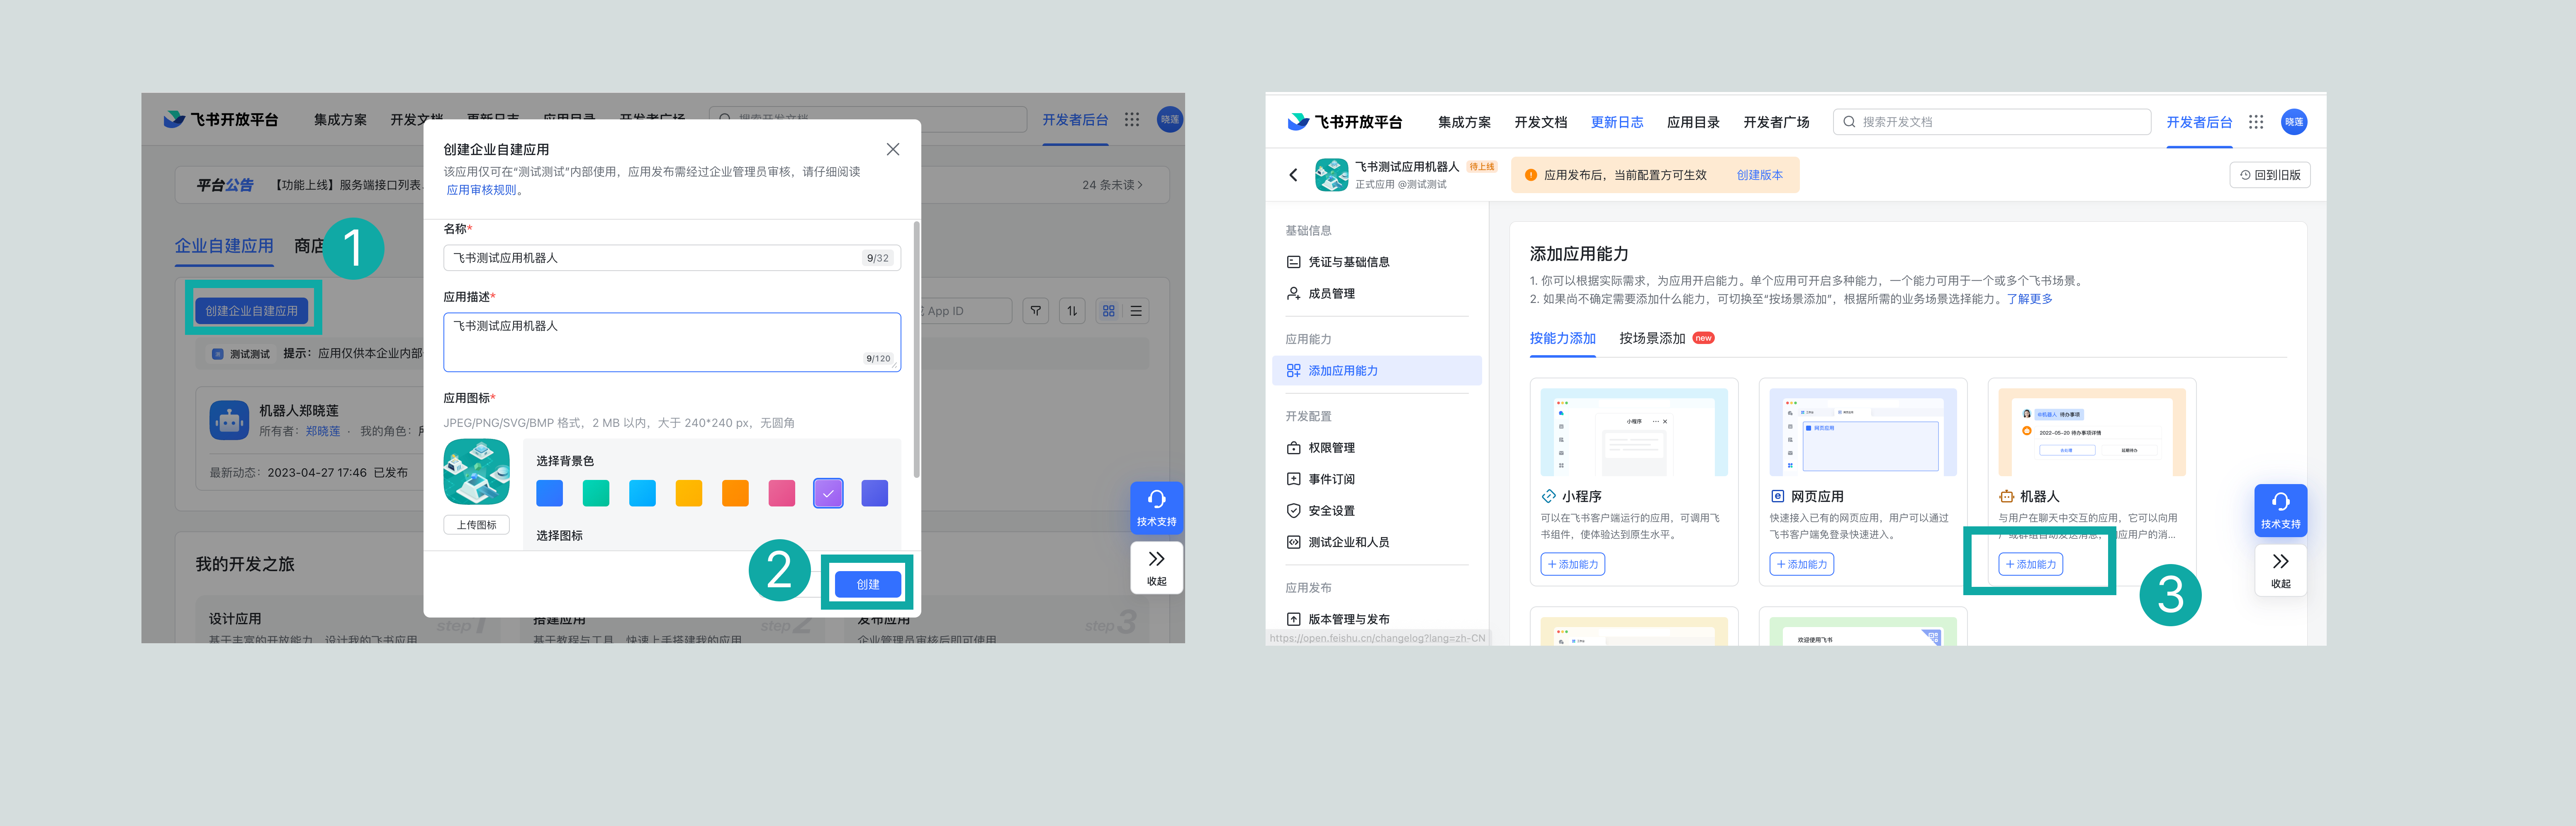Switch to the 按能力添加 tab
The width and height of the screenshot is (2576, 826).
[1562, 339]
